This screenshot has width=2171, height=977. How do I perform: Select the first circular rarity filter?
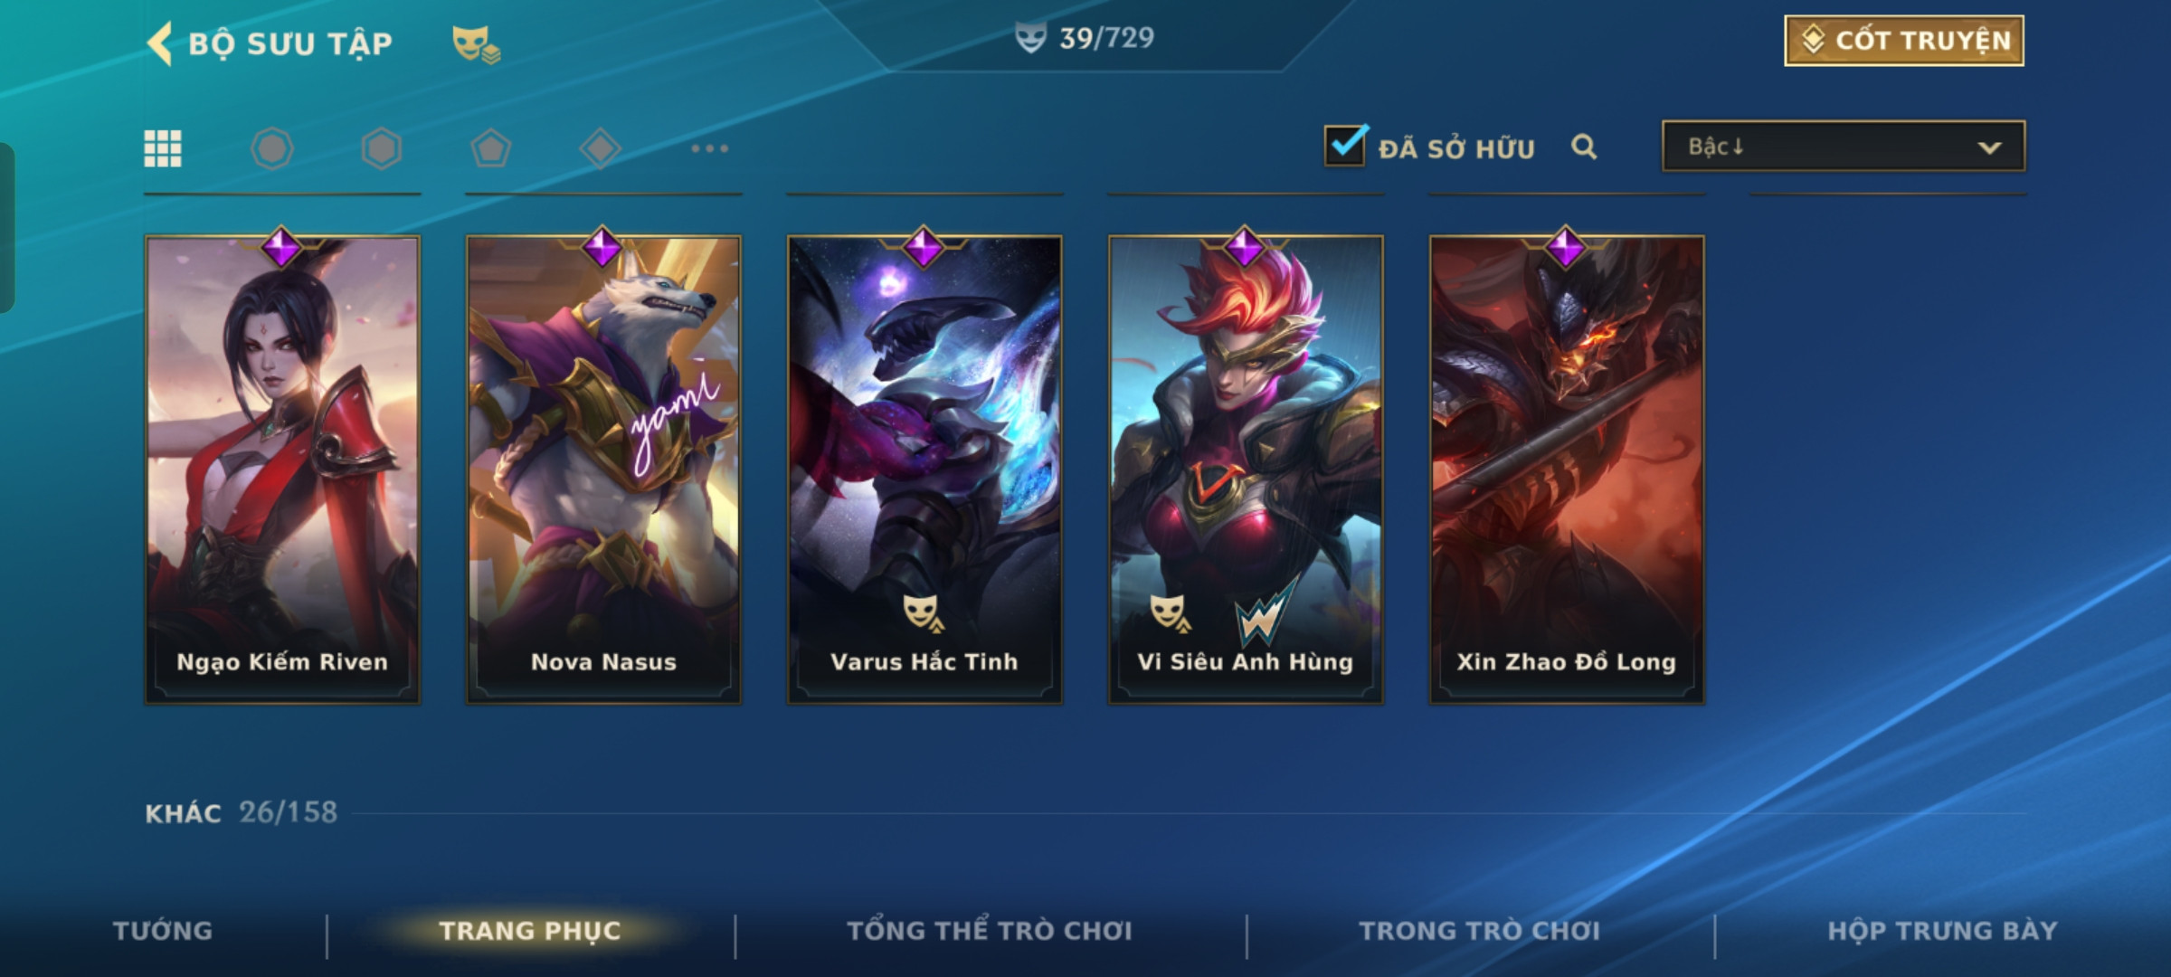click(x=272, y=148)
